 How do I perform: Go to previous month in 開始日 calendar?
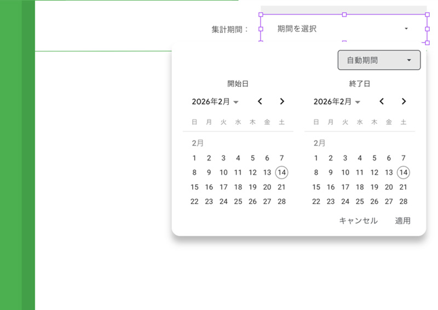click(260, 101)
